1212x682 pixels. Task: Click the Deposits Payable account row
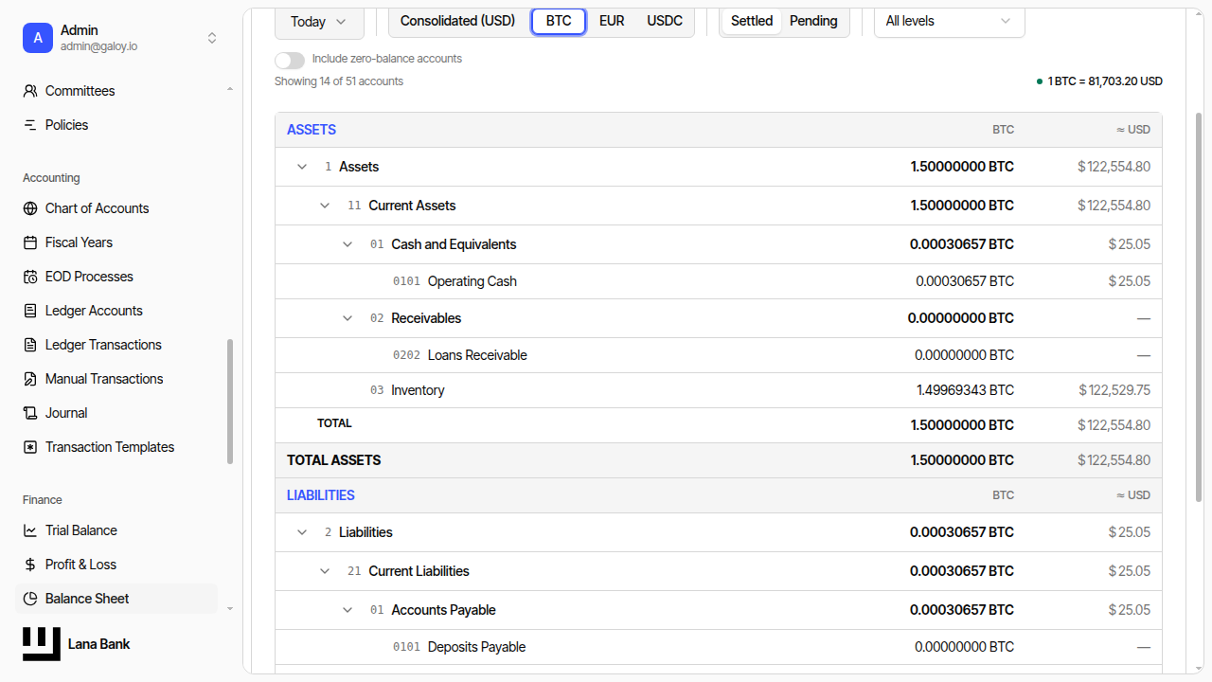(x=719, y=647)
